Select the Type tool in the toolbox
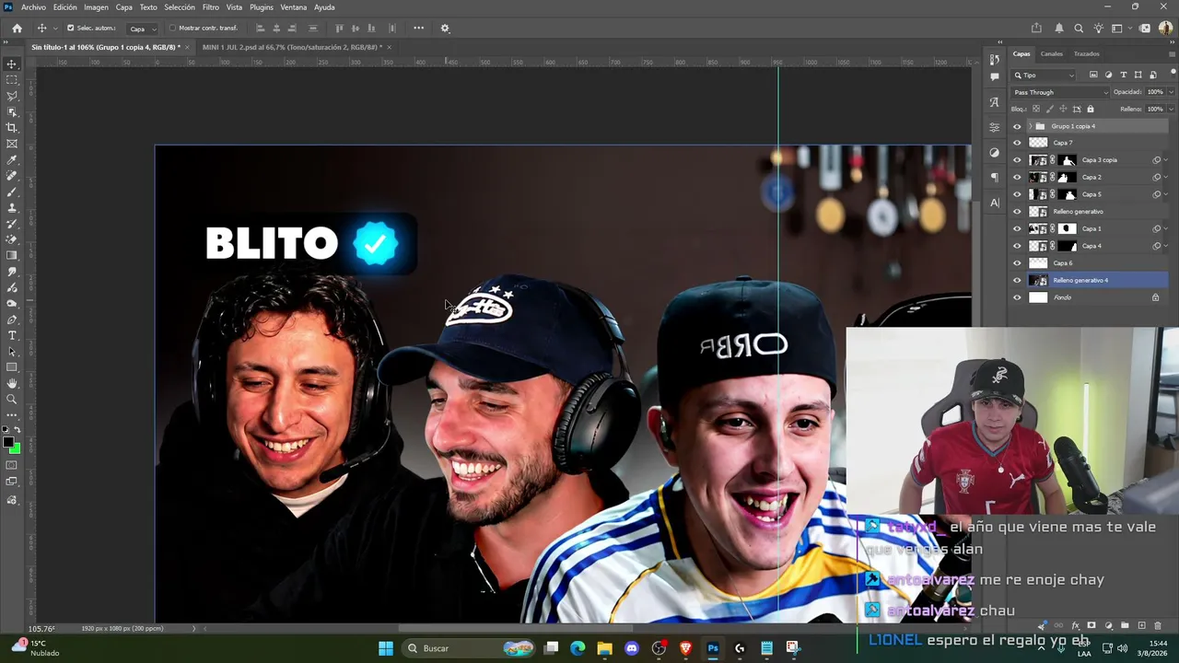 coord(12,335)
